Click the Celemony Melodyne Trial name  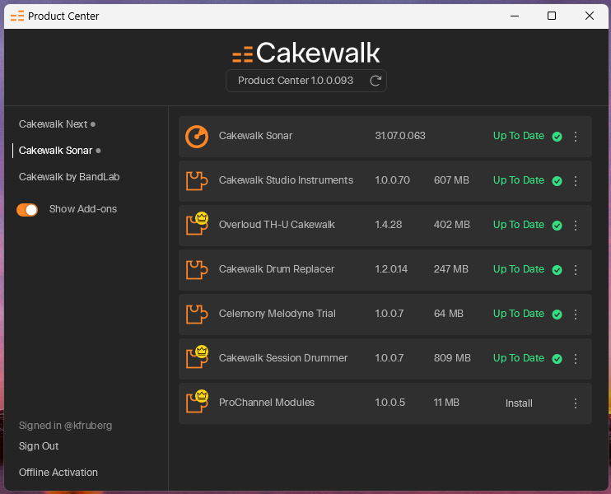tap(277, 313)
